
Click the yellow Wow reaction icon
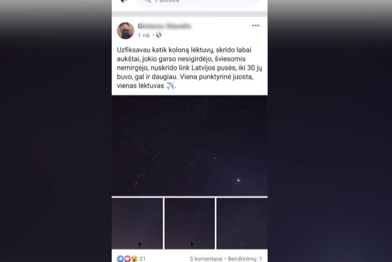click(134, 258)
